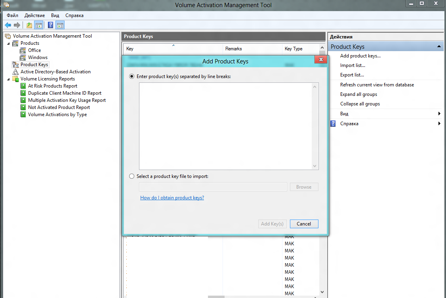Collapse the Products tree node
This screenshot has width=446, height=298.
click(8, 43)
